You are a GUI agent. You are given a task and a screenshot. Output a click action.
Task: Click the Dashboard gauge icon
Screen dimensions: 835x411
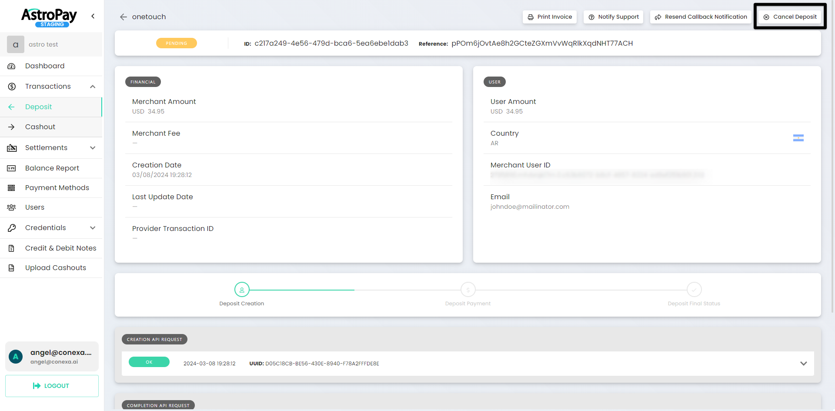(12, 66)
